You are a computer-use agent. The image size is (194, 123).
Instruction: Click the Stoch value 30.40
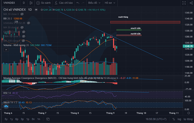pyautogui.click(x=21, y=102)
